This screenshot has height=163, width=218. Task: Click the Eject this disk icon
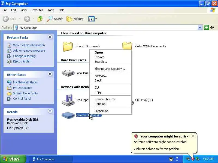coord(9,62)
